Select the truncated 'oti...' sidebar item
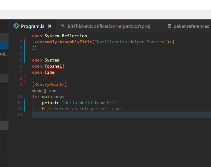This screenshot has height=167, width=211. tap(4, 54)
